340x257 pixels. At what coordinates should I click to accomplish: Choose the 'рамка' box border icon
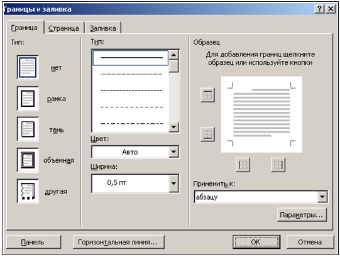tap(28, 99)
